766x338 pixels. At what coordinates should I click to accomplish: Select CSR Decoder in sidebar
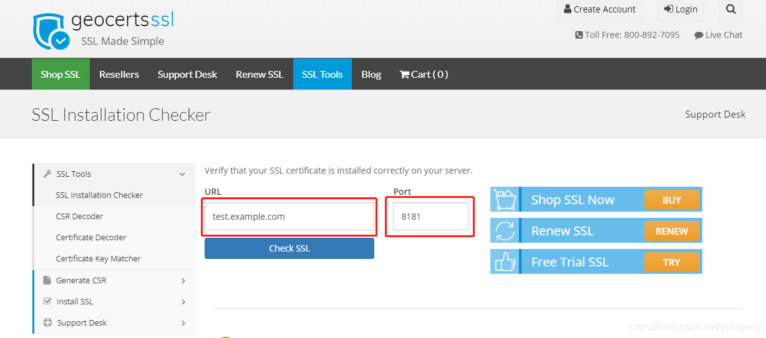pyautogui.click(x=79, y=216)
